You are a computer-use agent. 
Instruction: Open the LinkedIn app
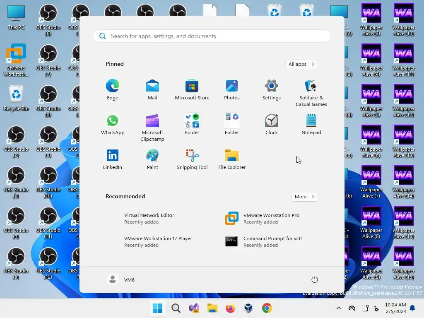pyautogui.click(x=113, y=159)
